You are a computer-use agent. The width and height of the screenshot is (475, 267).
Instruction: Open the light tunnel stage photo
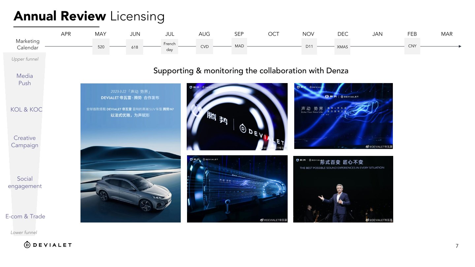[237, 189]
